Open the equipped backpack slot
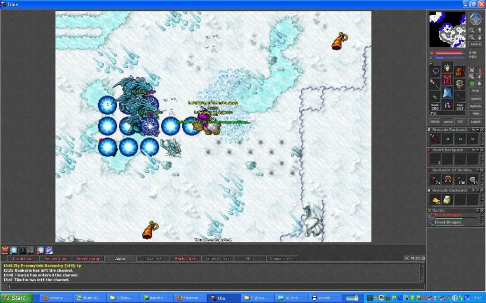Image resolution: width=486 pixels, height=303 pixels. click(459, 72)
